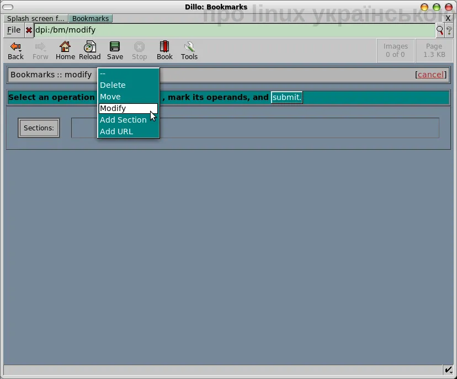
Task: Reload the current page
Action: [90, 51]
